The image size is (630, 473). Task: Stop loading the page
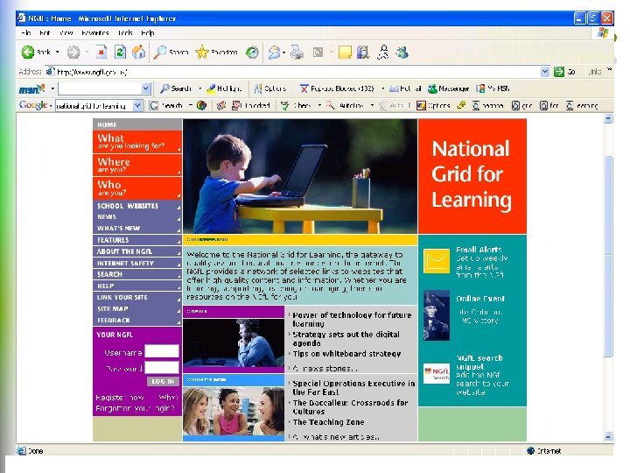101,52
